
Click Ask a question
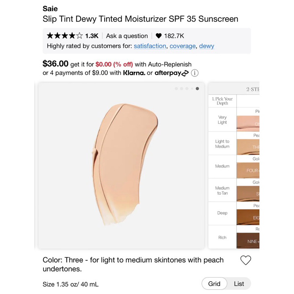(x=126, y=36)
